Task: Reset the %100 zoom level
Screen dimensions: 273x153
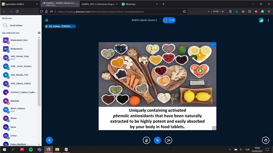Action: 216,12
